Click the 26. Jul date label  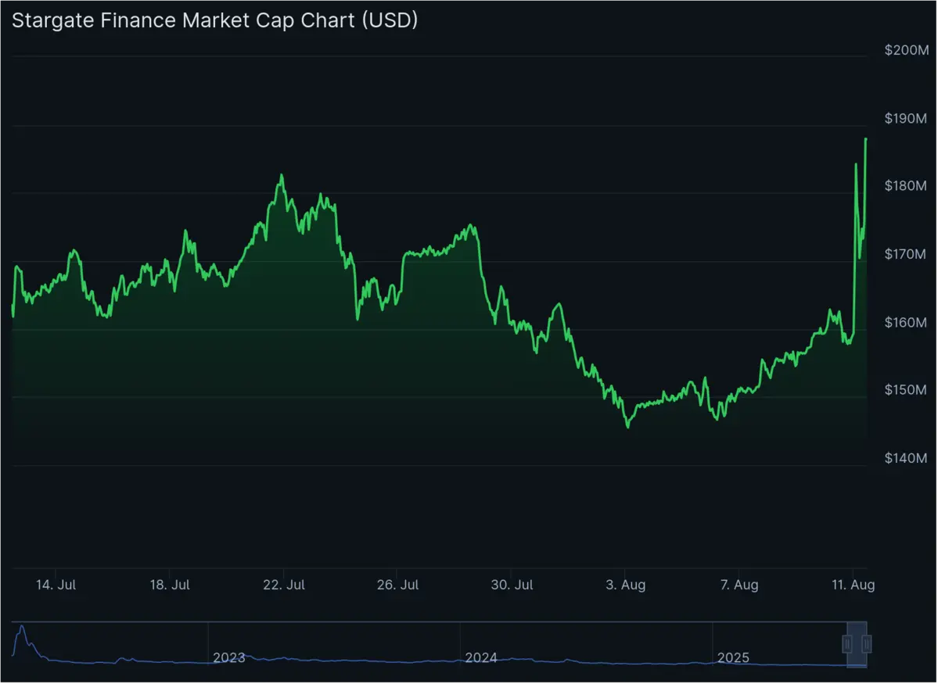pos(397,584)
